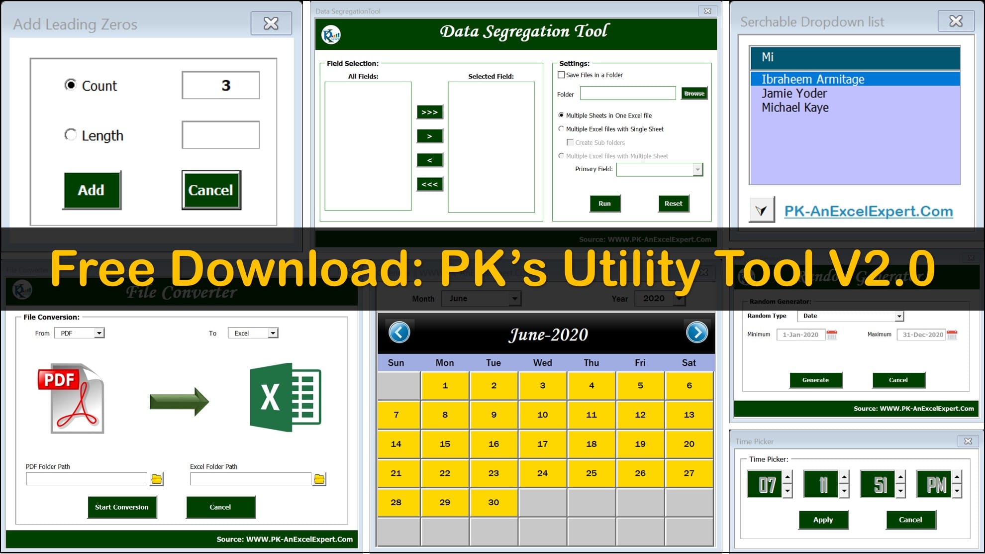Click the PDF Folder Path field
This screenshot has width=985, height=554.
coord(87,479)
